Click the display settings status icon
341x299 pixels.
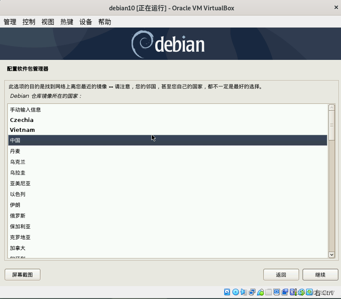point(276,292)
